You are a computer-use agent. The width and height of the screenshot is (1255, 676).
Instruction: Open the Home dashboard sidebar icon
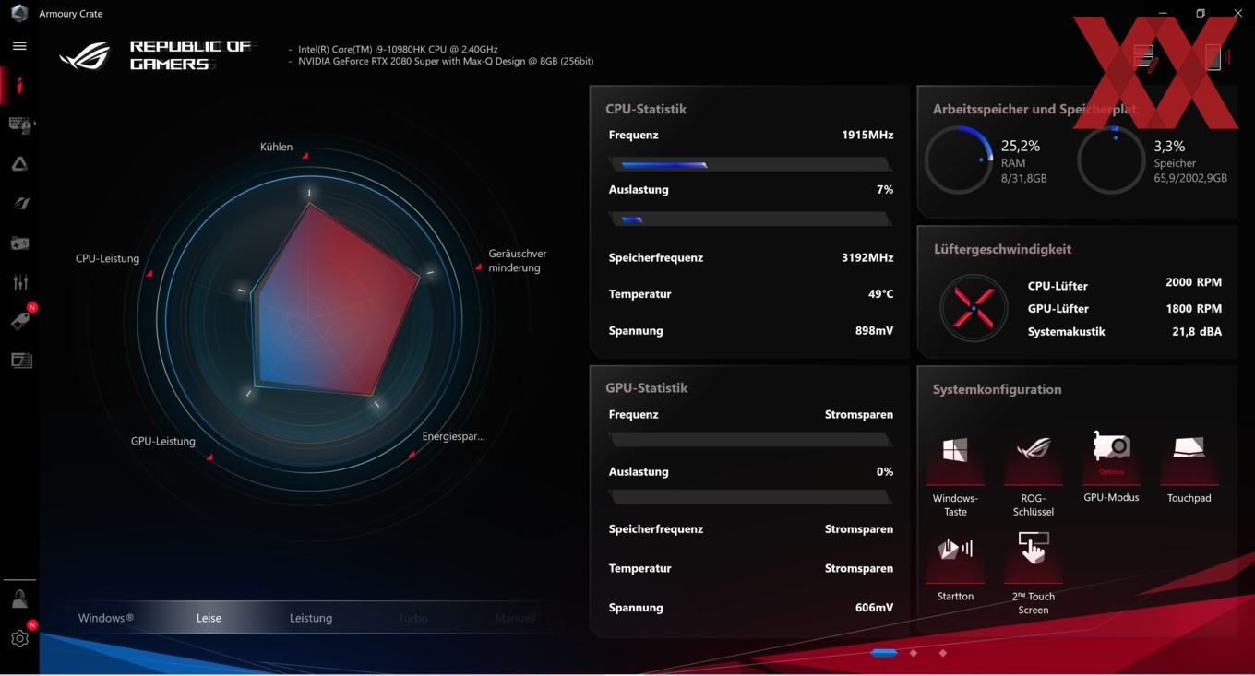[19, 85]
